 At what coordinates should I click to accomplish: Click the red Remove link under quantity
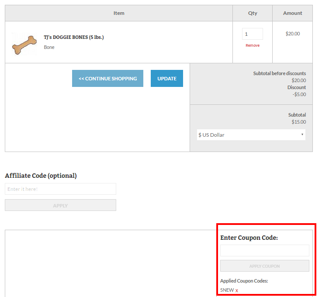tap(253, 45)
